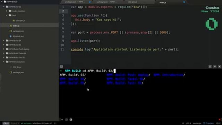222x125 pixels.
Task: Expand the NPM Build 04 folder
Action: 4,41
